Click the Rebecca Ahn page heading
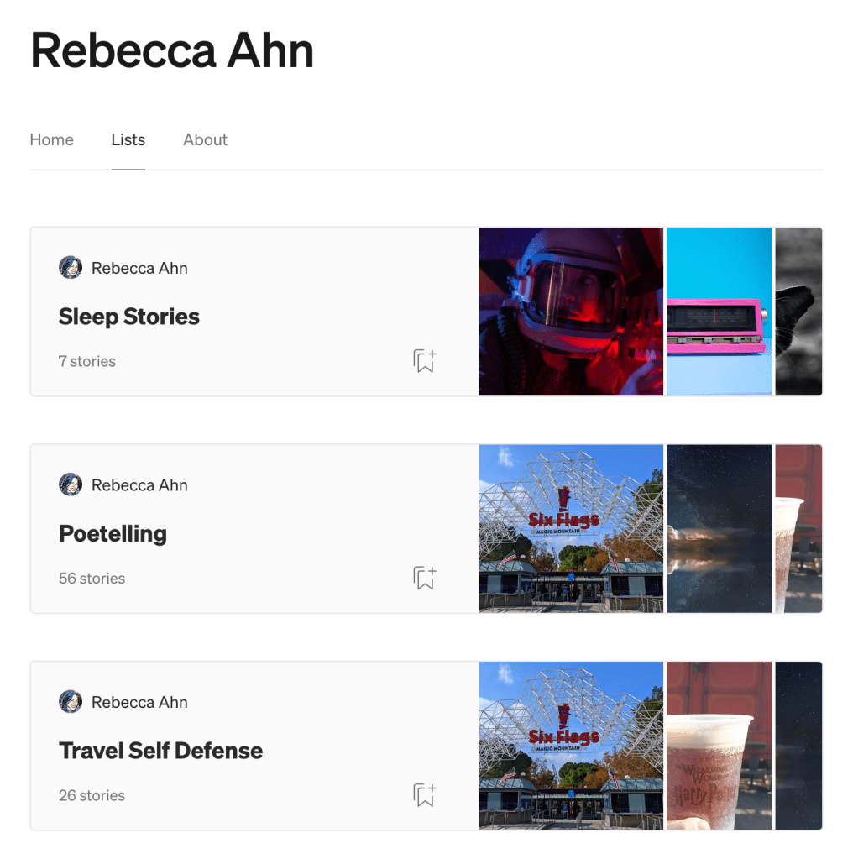 click(x=172, y=50)
